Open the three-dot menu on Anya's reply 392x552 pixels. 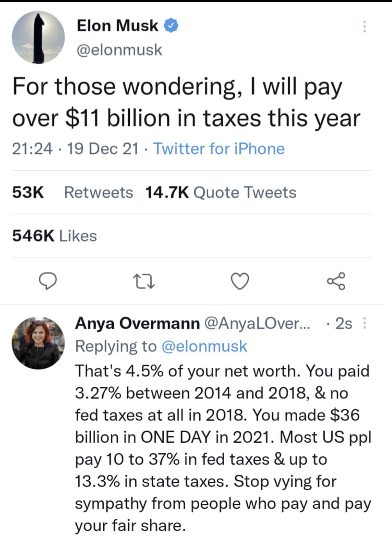point(365,323)
